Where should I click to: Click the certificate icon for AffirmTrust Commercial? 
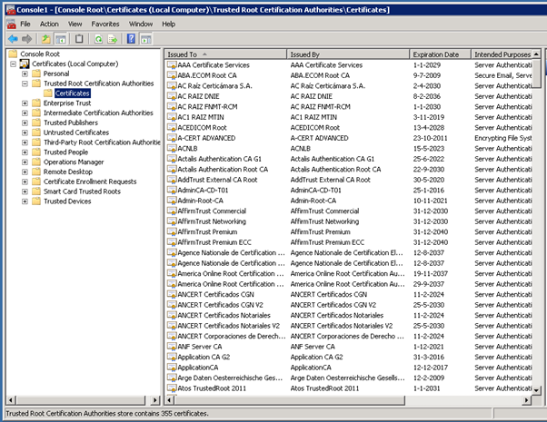pyautogui.click(x=172, y=211)
